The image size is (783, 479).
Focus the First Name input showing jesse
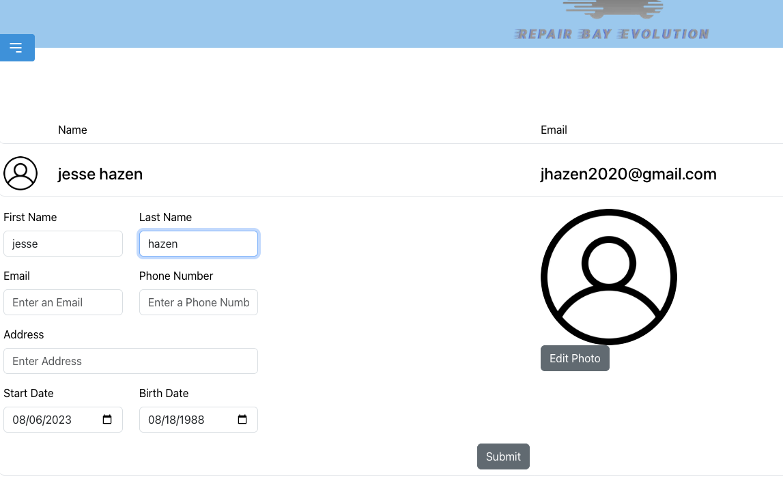coord(63,244)
